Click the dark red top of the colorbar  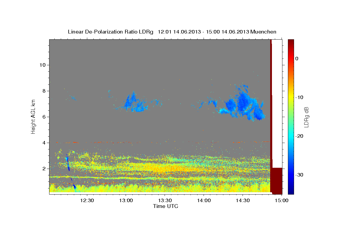point(291,44)
